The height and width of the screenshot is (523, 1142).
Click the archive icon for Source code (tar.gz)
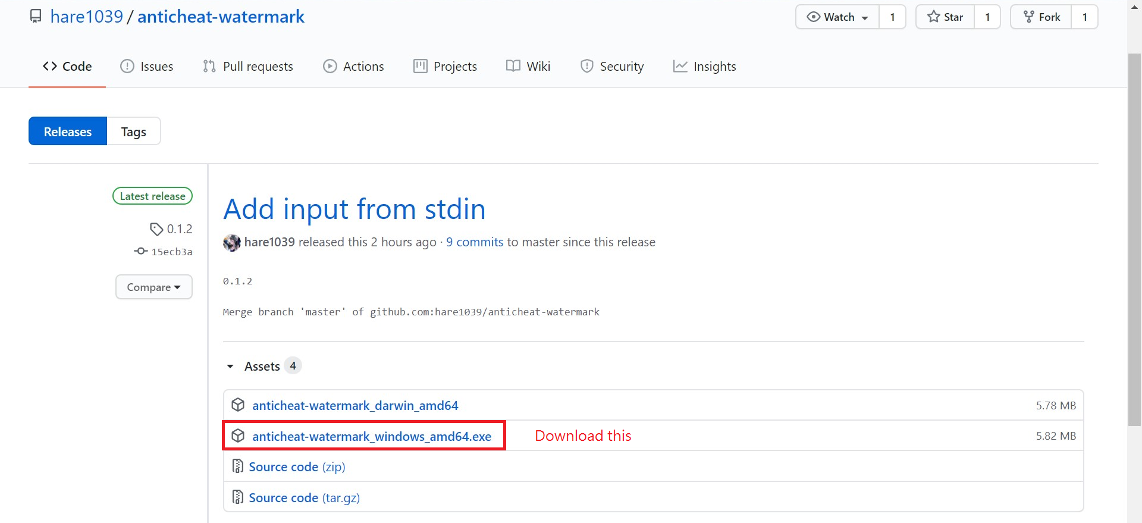[238, 497]
